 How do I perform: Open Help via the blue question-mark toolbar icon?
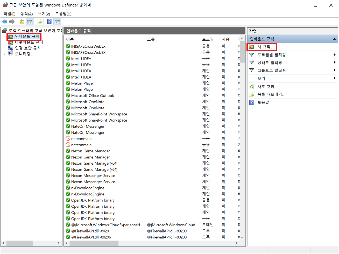[49, 22]
